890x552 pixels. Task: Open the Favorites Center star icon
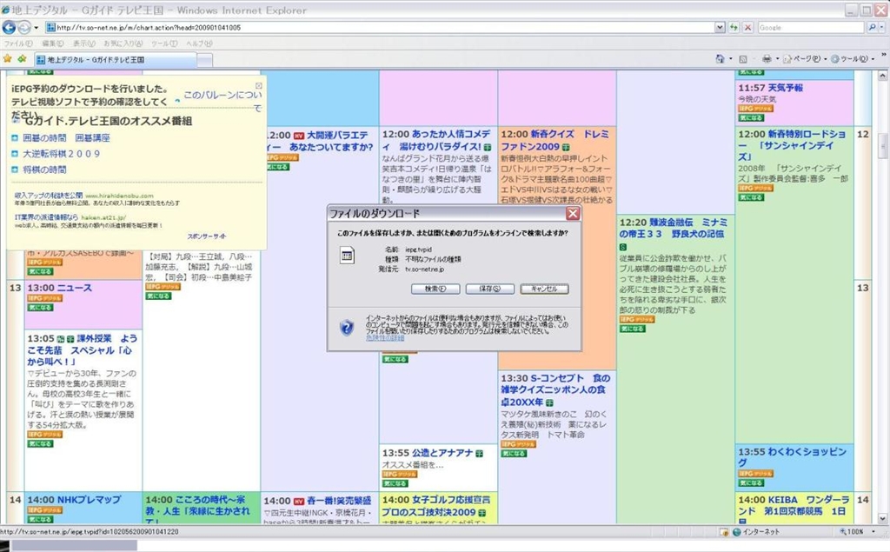point(7,58)
